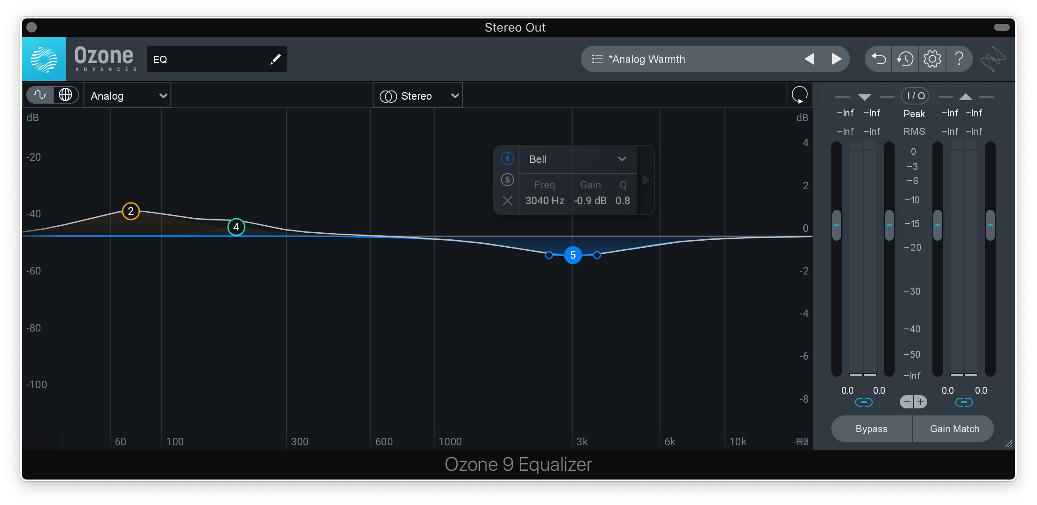Remove band 5 with the X icon
This screenshot has height=505, width=1037.
[508, 201]
